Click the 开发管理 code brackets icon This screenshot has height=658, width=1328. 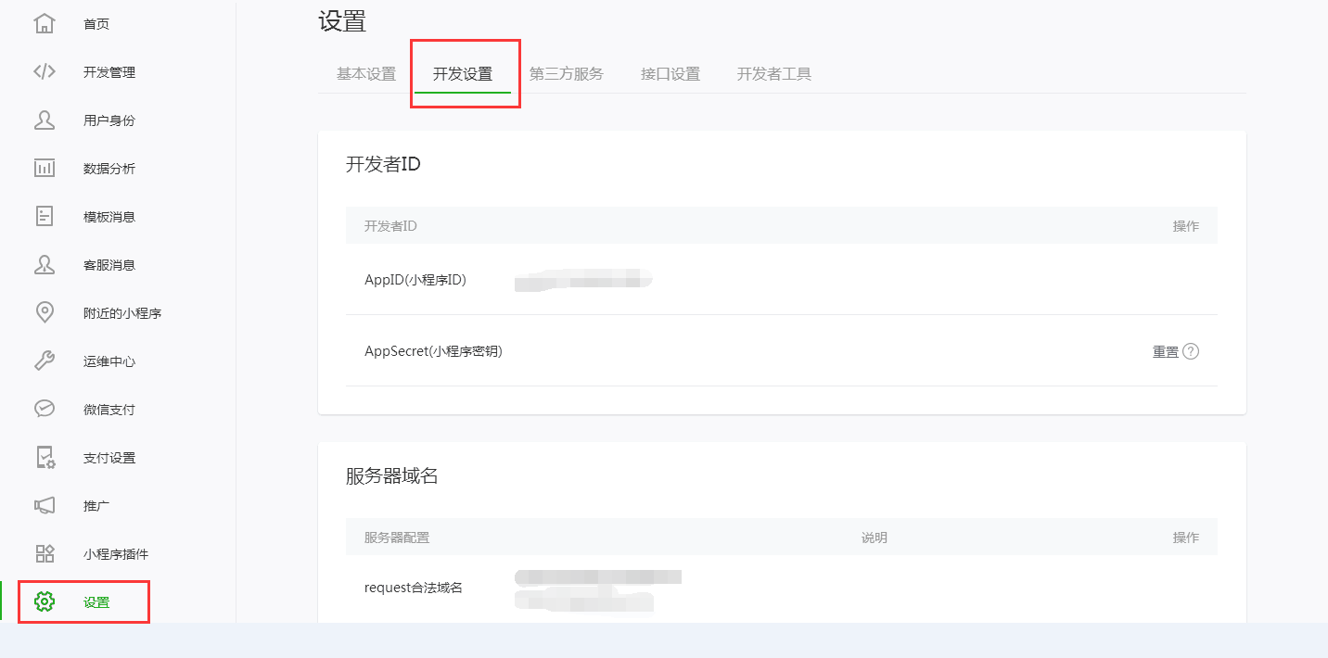pyautogui.click(x=45, y=72)
